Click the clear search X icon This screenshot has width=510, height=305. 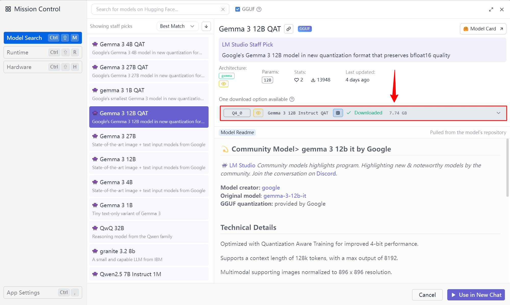[x=223, y=9]
